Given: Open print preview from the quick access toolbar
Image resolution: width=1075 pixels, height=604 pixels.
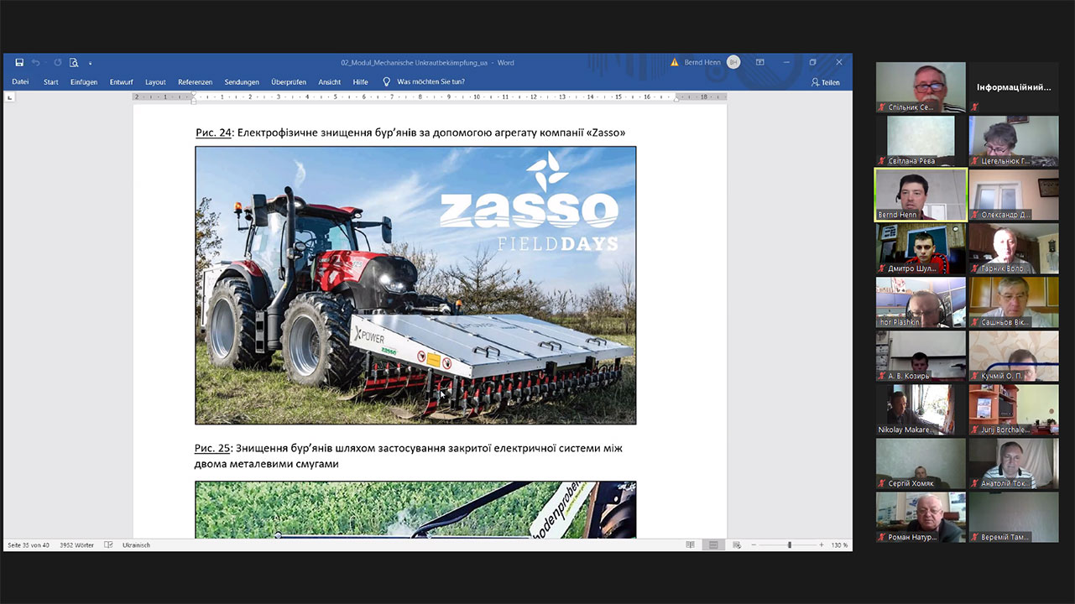Looking at the screenshot, I should 74,63.
